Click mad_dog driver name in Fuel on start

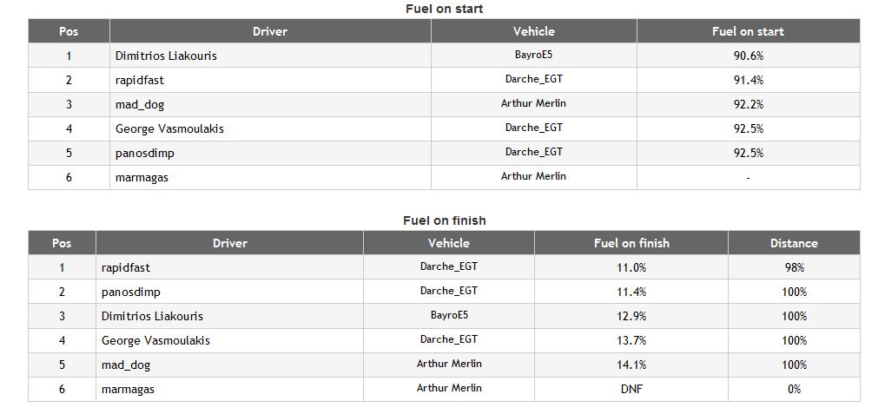140,104
